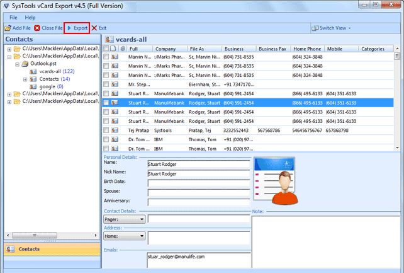The width and height of the screenshot is (404, 273).
Task: Click the Outlook.pst file icon
Action: coord(25,64)
